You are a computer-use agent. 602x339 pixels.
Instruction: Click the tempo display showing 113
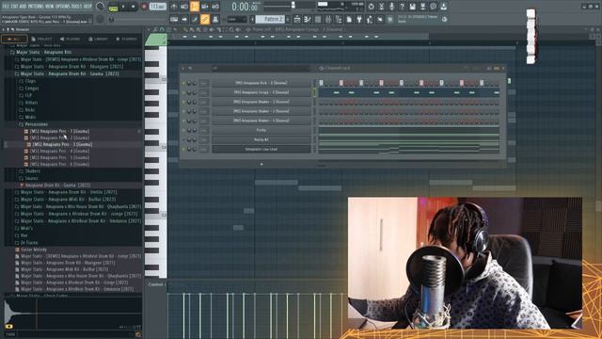click(157, 7)
